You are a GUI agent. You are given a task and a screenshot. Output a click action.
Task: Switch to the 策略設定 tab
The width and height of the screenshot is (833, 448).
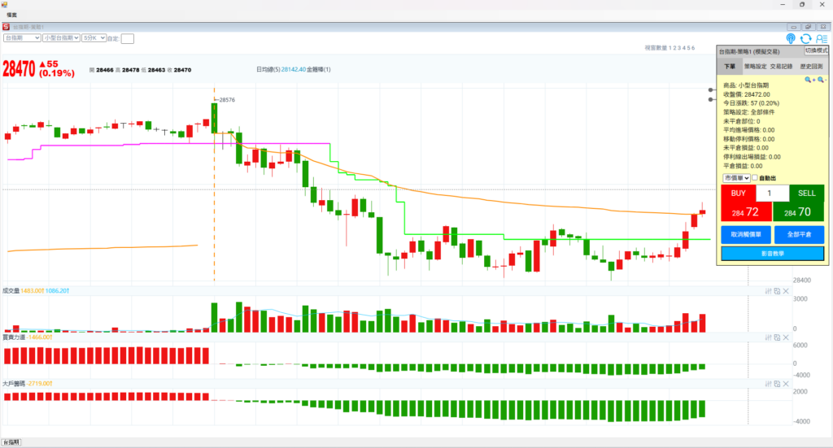click(755, 67)
